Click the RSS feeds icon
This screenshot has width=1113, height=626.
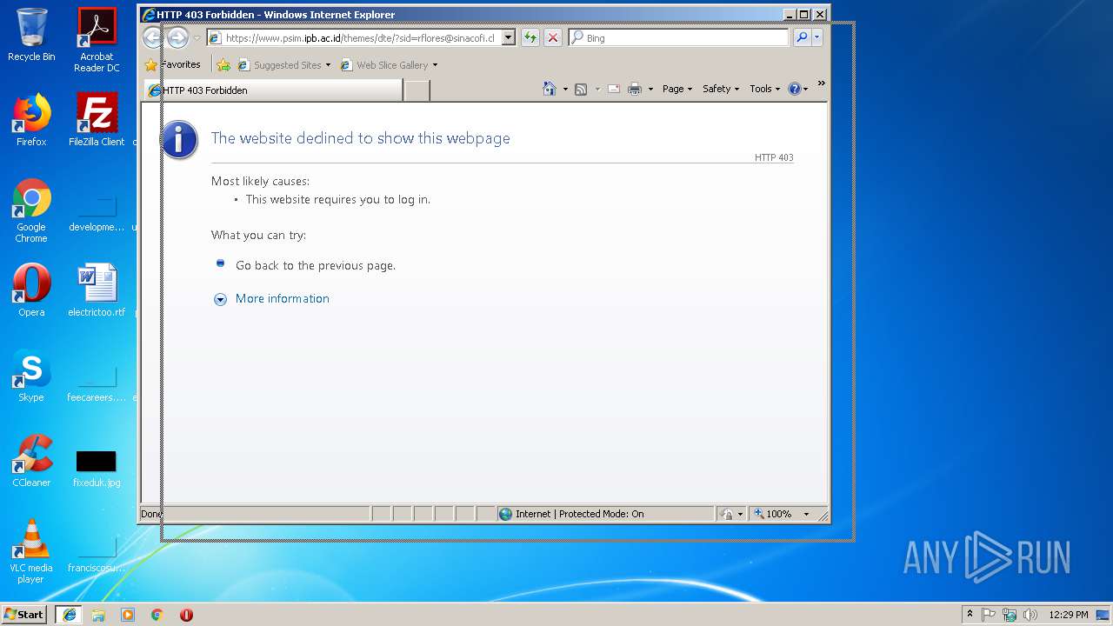(581, 89)
